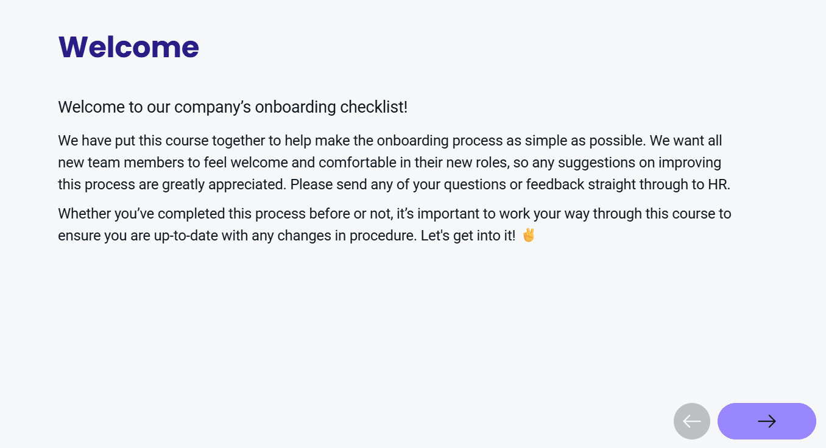
Task: Click the purple Welcome heading
Action: coord(129,46)
